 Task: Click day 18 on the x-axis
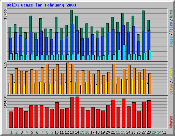pyautogui.click(x=97, y=132)
